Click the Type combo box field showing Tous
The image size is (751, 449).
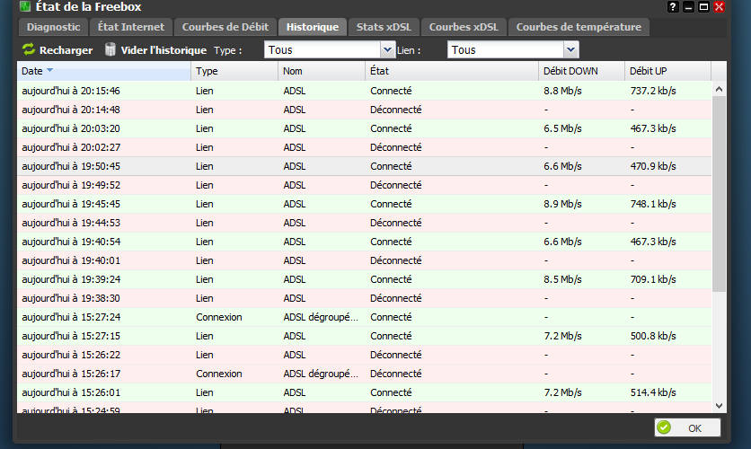(x=322, y=49)
